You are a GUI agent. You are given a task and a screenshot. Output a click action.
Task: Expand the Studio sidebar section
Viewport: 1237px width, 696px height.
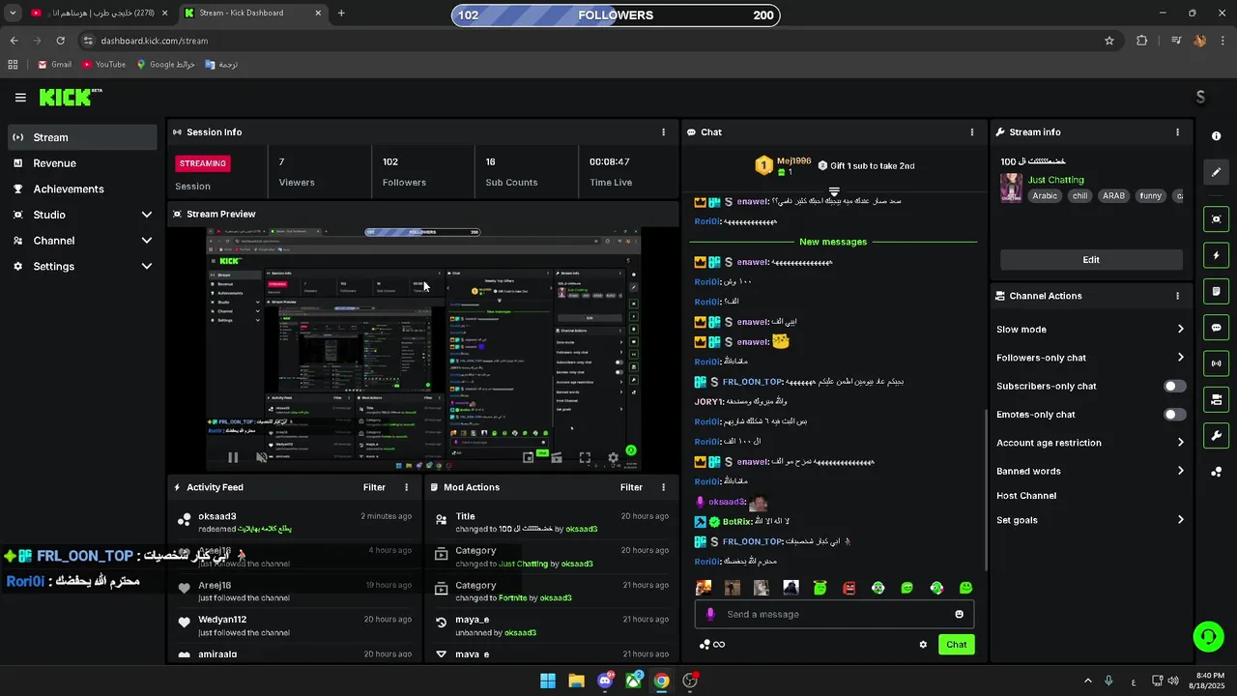(x=82, y=215)
